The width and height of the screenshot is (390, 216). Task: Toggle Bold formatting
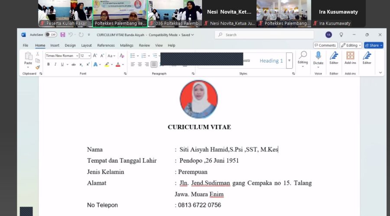(48, 64)
